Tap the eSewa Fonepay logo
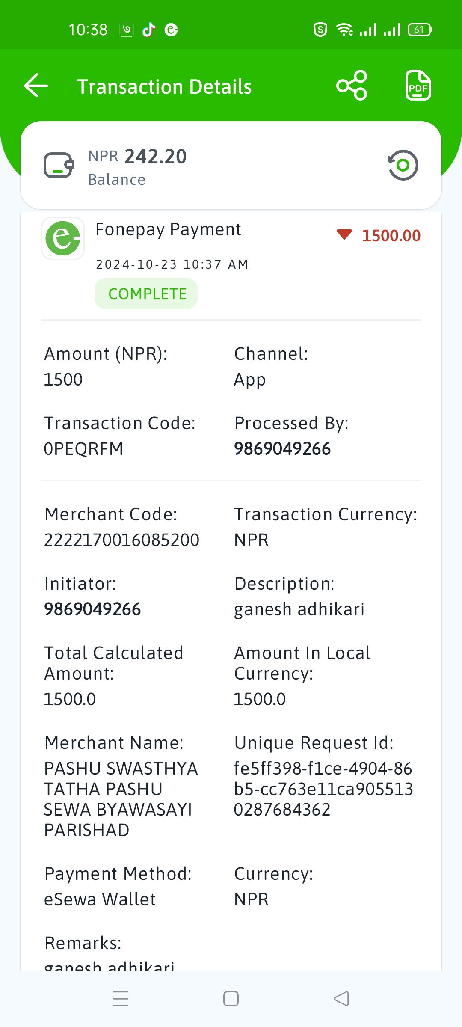The width and height of the screenshot is (462, 1027). (x=63, y=238)
